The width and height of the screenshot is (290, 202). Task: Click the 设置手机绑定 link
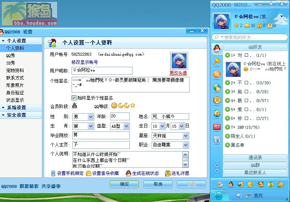click(x=70, y=173)
